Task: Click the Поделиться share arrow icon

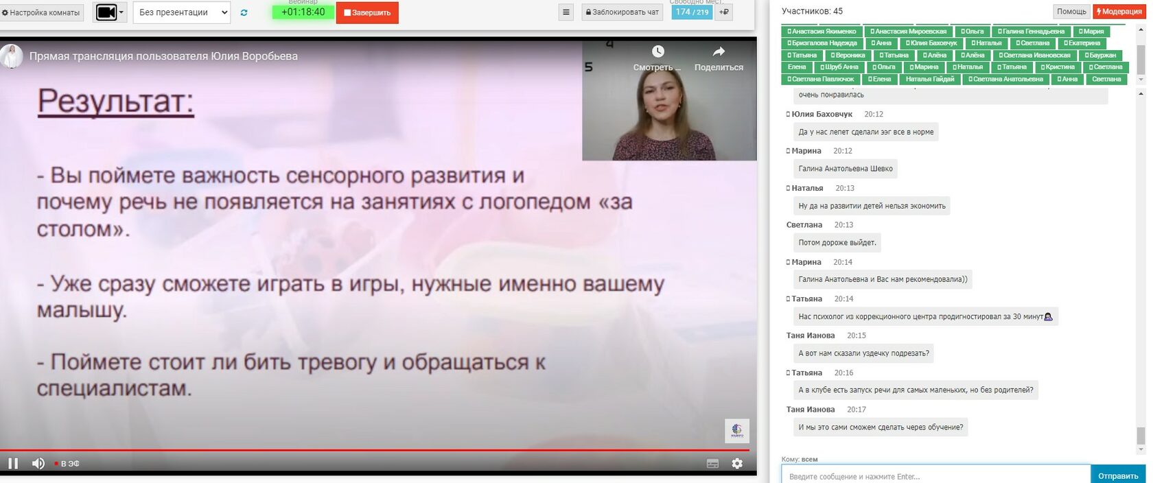Action: (x=719, y=52)
